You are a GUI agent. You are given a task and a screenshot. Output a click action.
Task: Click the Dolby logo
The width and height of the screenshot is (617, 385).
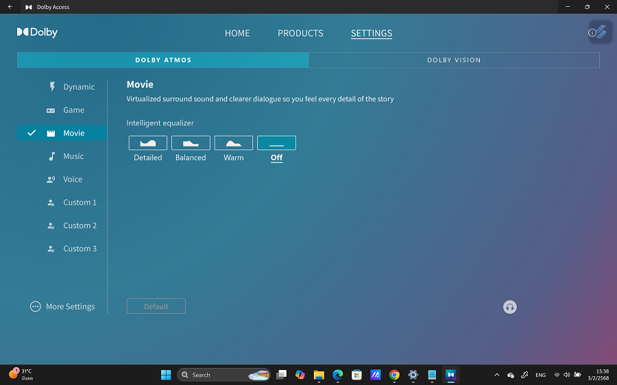click(38, 32)
